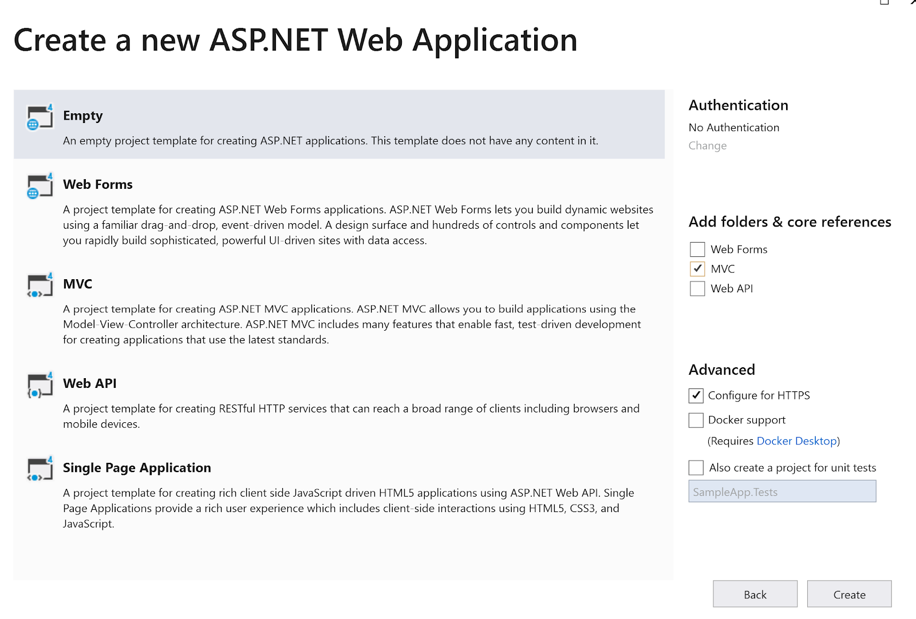Select the Web Forms template title

[x=98, y=184]
